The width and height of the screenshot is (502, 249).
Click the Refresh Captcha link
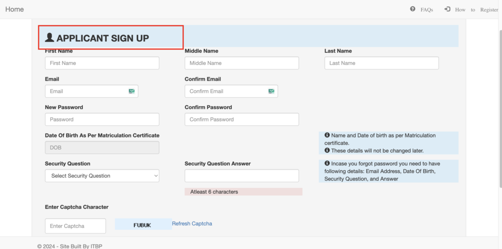coord(192,224)
